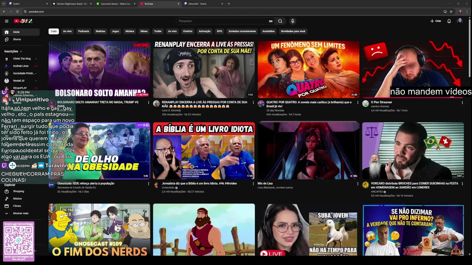
Task: Click inside the Pesquisar search field
Action: pyautogui.click(x=223, y=21)
